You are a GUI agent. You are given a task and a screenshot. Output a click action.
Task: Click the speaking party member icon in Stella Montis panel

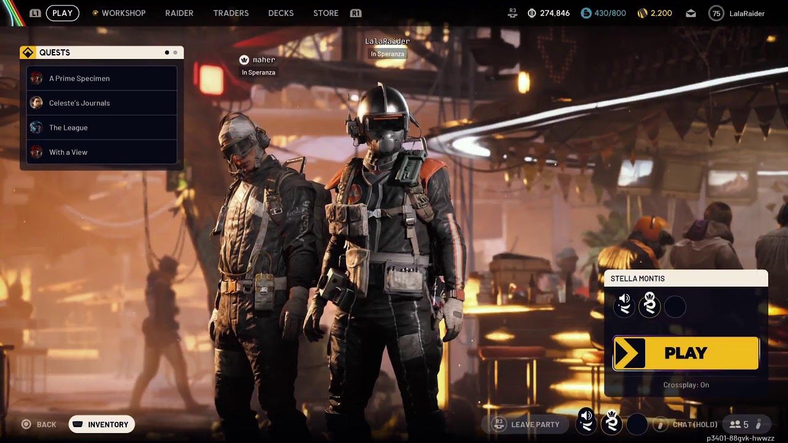pos(624,305)
